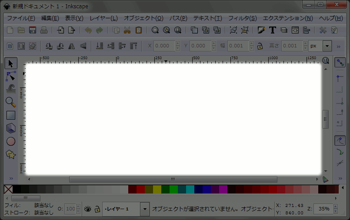The height and width of the screenshot is (220, 350).
Task: Toggle the width/height ratio lock
Action: point(260,46)
